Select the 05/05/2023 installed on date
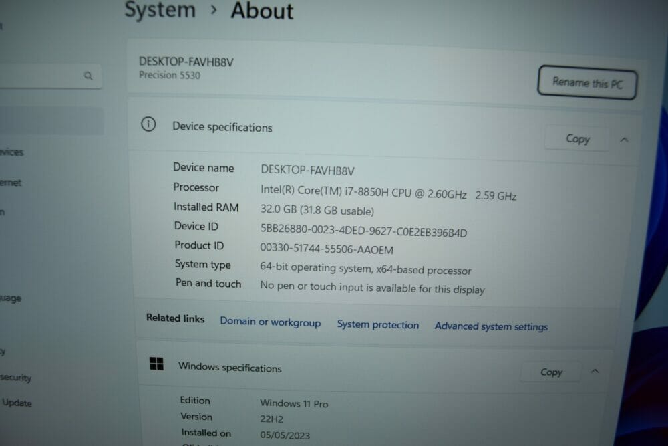Image resolution: width=668 pixels, height=446 pixels. pos(285,435)
